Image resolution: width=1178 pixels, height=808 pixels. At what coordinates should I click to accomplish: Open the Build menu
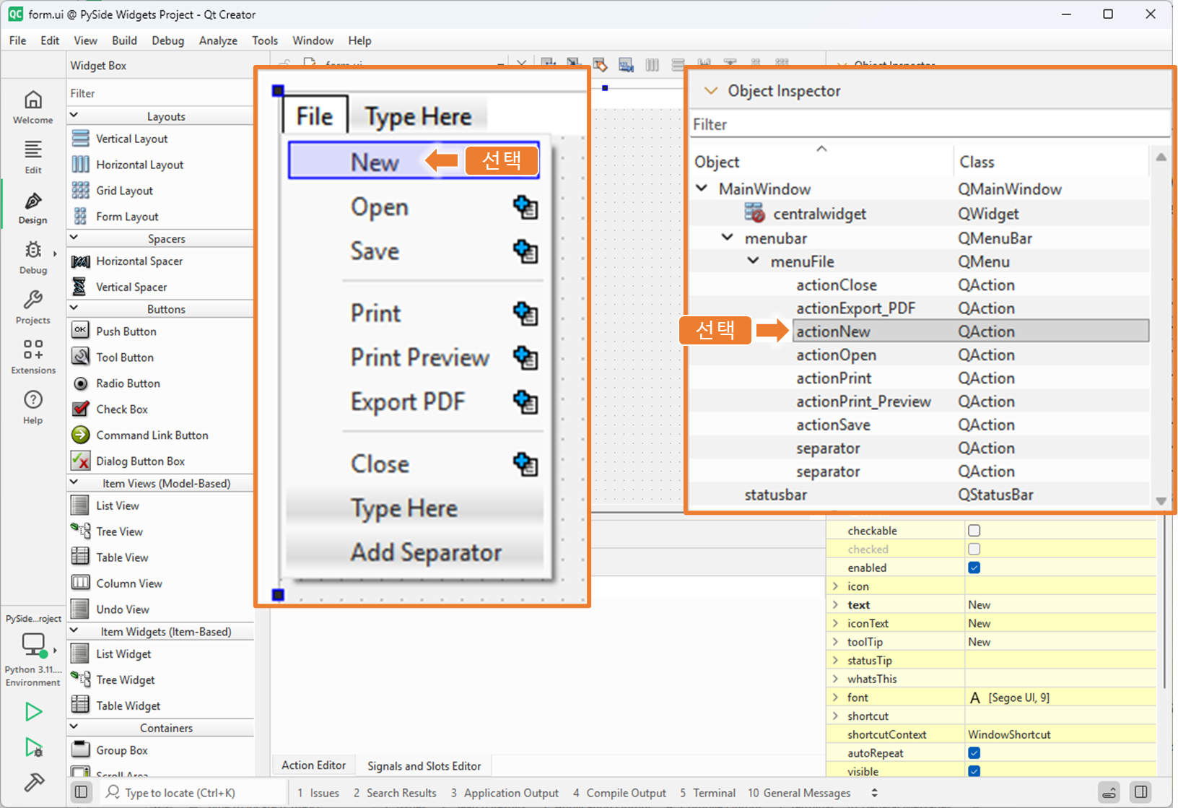point(124,40)
